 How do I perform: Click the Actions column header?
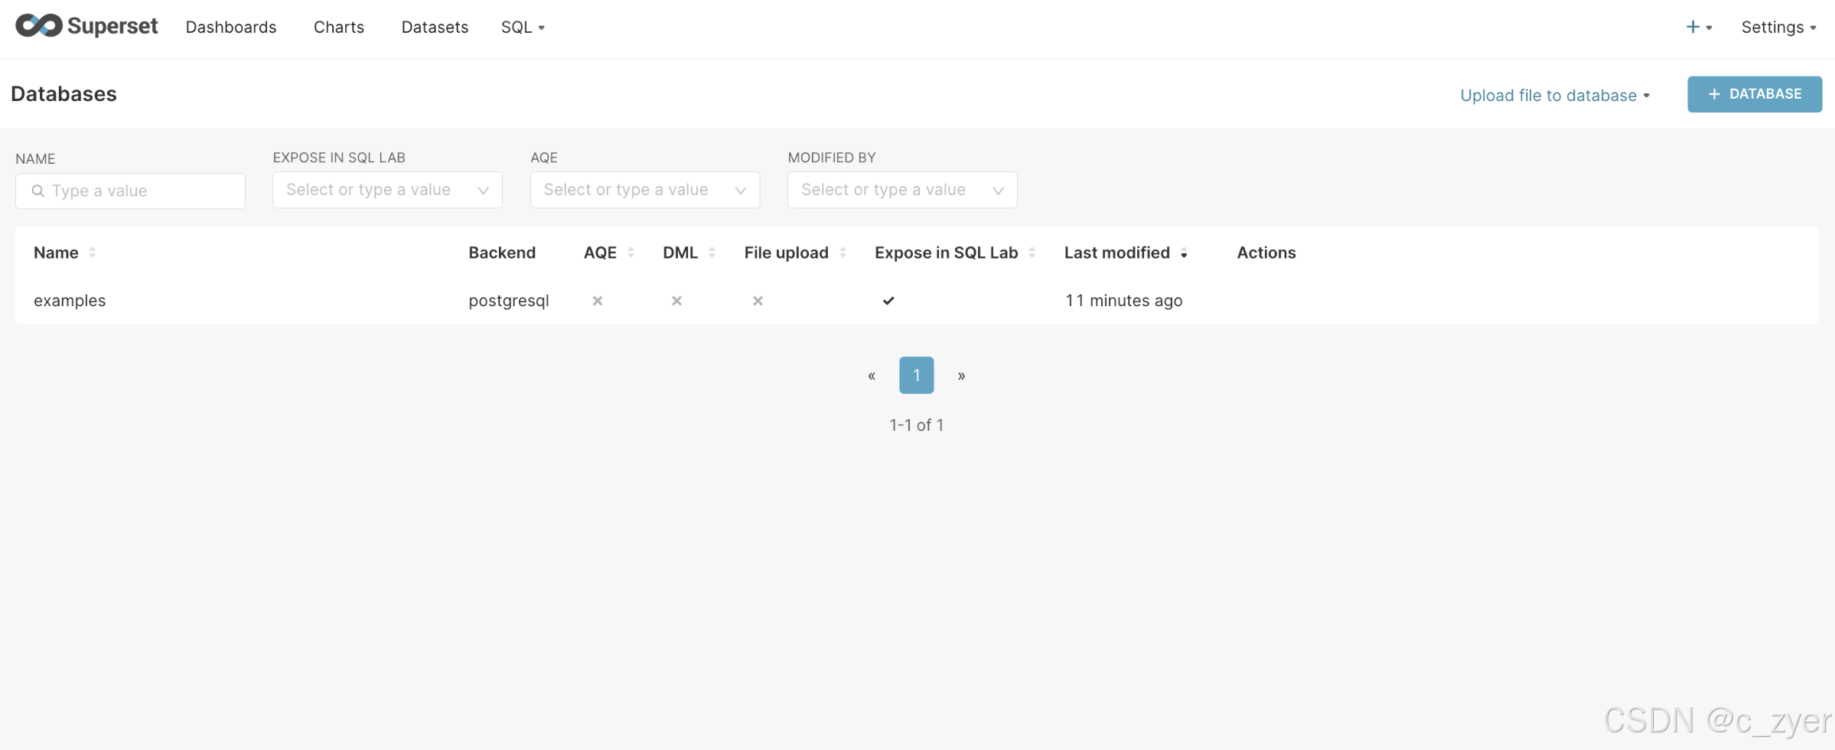pyautogui.click(x=1266, y=253)
